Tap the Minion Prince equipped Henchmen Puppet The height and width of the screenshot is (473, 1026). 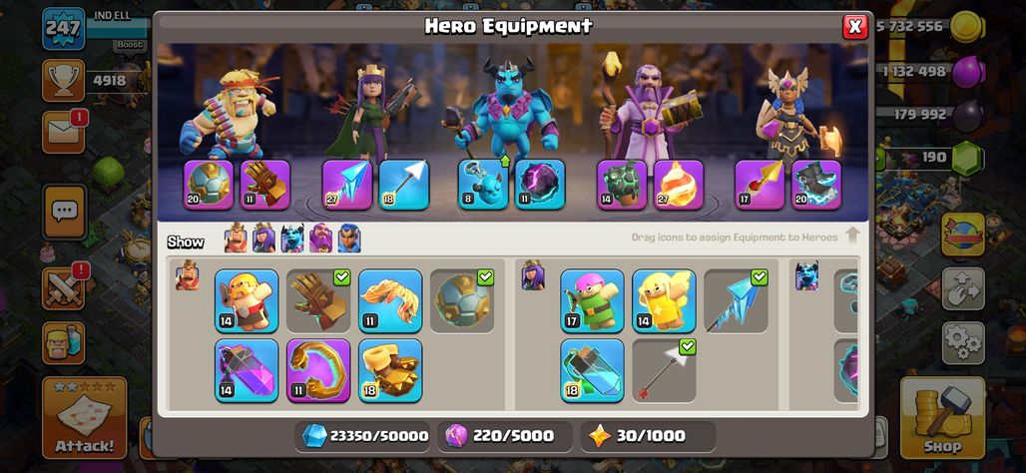click(483, 185)
